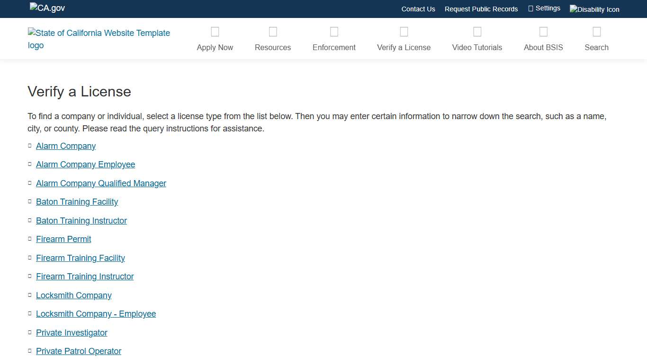Open the Disability Icon link
Viewport: 647px width, 363px height.
pos(594,9)
